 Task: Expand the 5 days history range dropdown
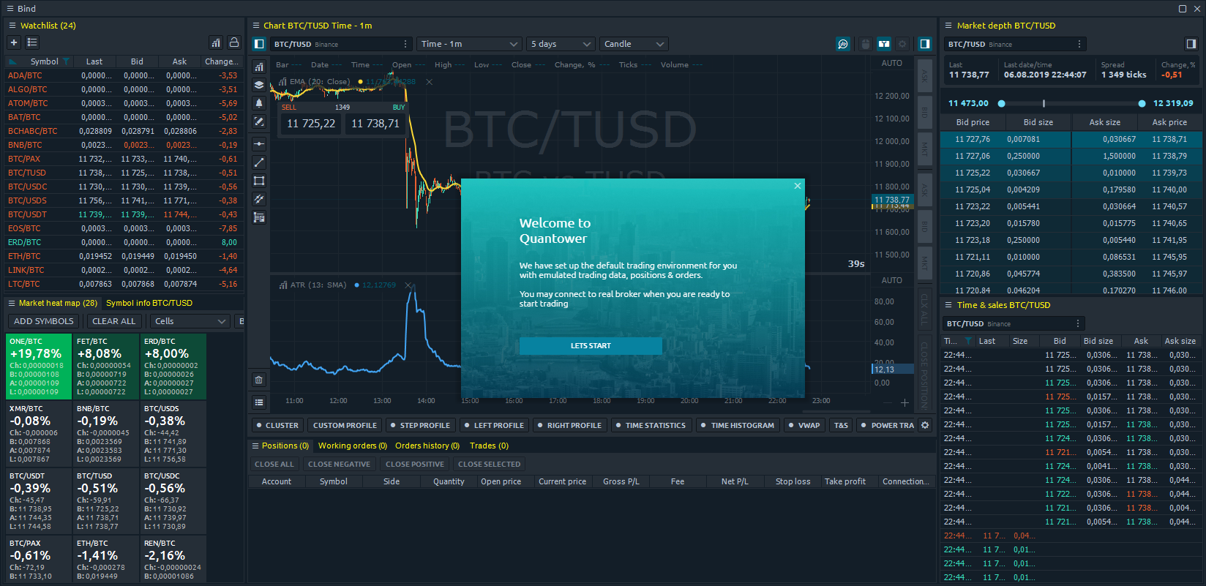click(561, 44)
